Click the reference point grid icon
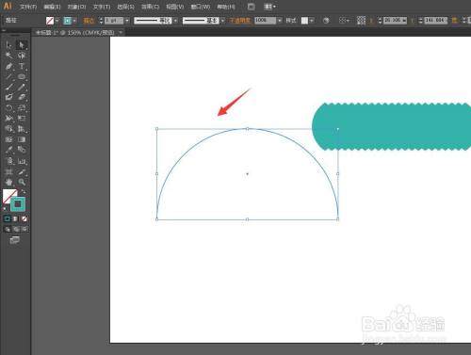 point(361,21)
